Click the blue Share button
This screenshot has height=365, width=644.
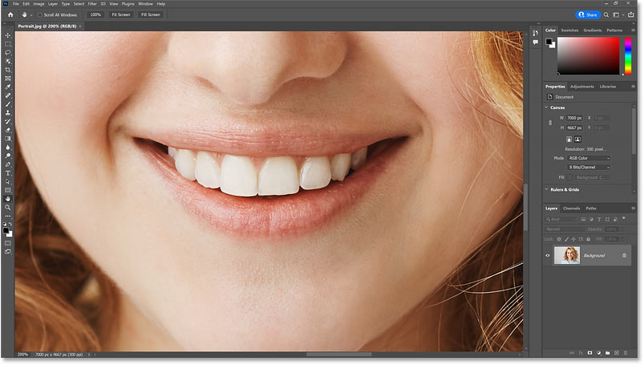click(x=588, y=14)
